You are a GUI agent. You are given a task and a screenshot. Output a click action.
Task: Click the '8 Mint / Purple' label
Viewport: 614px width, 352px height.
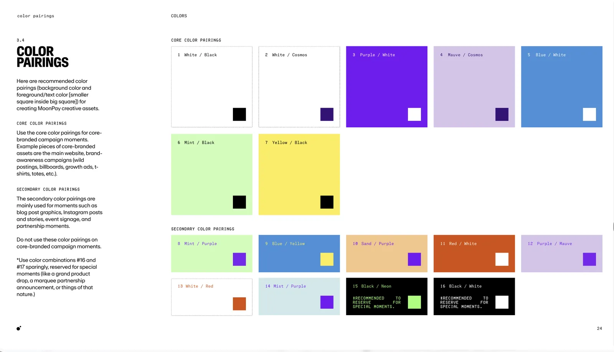[197, 243]
